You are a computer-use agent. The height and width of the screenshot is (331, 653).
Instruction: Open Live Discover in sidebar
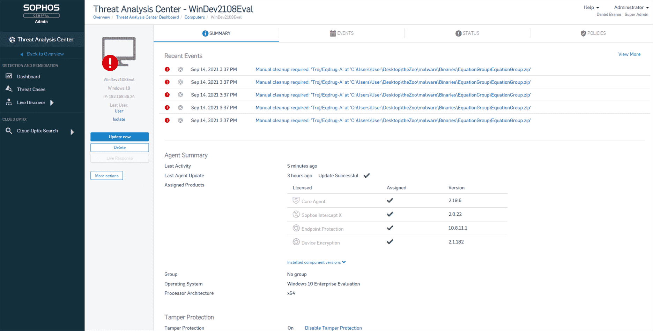pos(31,102)
